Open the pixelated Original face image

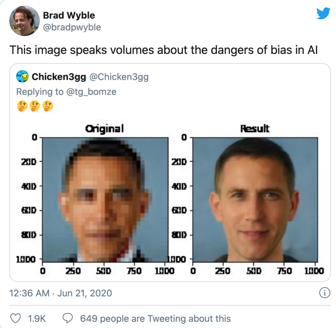click(105, 200)
